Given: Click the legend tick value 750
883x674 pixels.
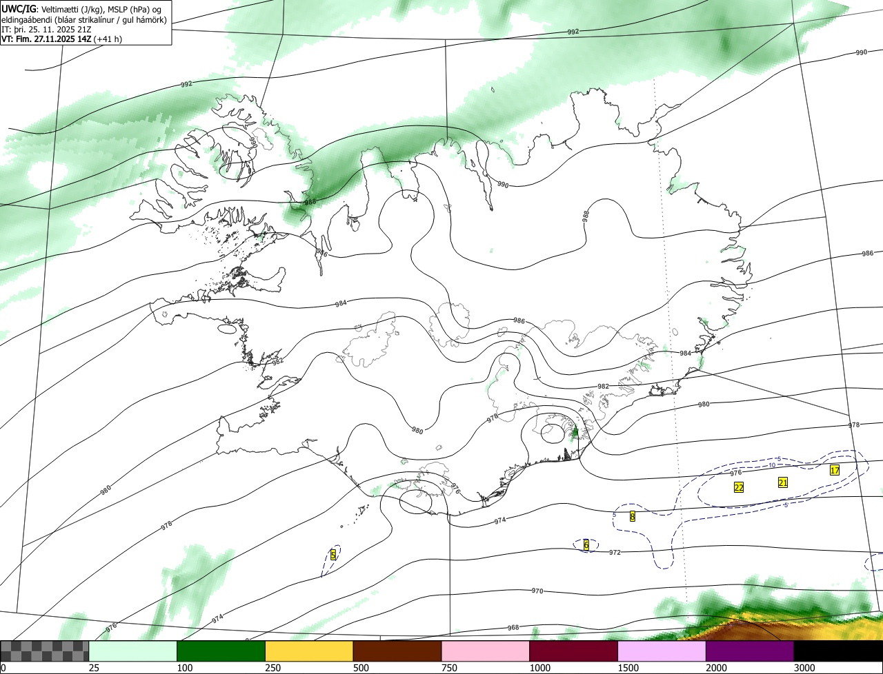Looking at the screenshot, I should pos(449,668).
